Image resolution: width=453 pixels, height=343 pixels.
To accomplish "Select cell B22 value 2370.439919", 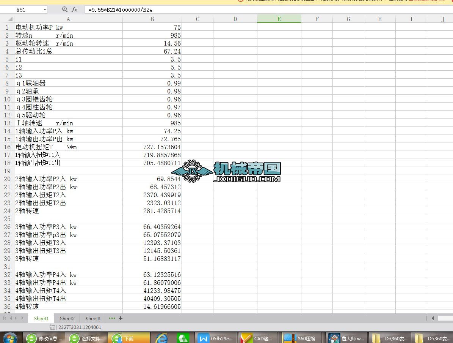I will tap(152, 195).
